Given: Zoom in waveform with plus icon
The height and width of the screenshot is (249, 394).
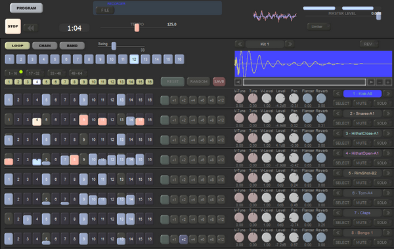Looking at the screenshot, I should tap(388, 82).
